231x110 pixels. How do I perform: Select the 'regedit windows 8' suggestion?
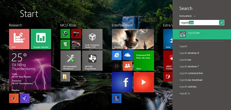(x=189, y=53)
